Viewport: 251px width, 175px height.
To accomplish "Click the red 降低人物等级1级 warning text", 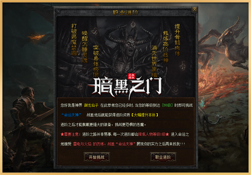I will coord(152,134).
